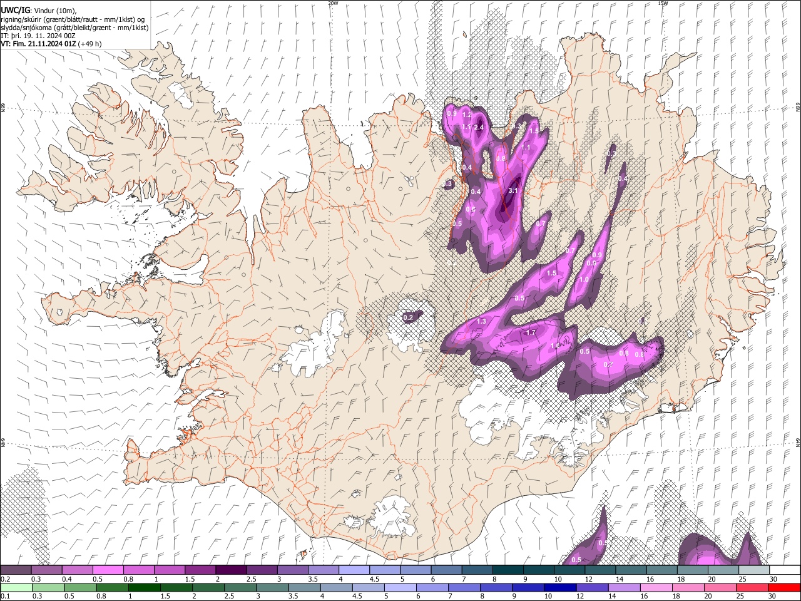Image resolution: width=801 pixels, height=601 pixels.
Task: Click the '30' label in bottom legend row
Action: point(771,597)
